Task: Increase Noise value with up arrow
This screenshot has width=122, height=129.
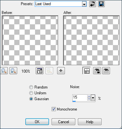Action: click(x=89, y=96)
